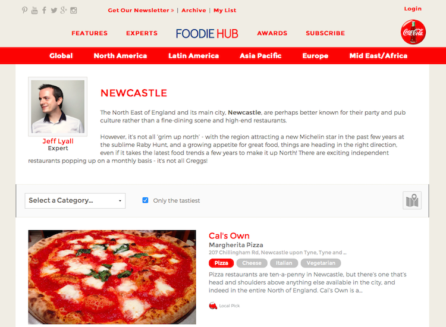Go to the Experts section

(x=142, y=33)
